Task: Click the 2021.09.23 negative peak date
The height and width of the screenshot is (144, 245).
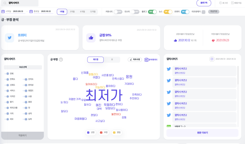Action: coord(222,40)
